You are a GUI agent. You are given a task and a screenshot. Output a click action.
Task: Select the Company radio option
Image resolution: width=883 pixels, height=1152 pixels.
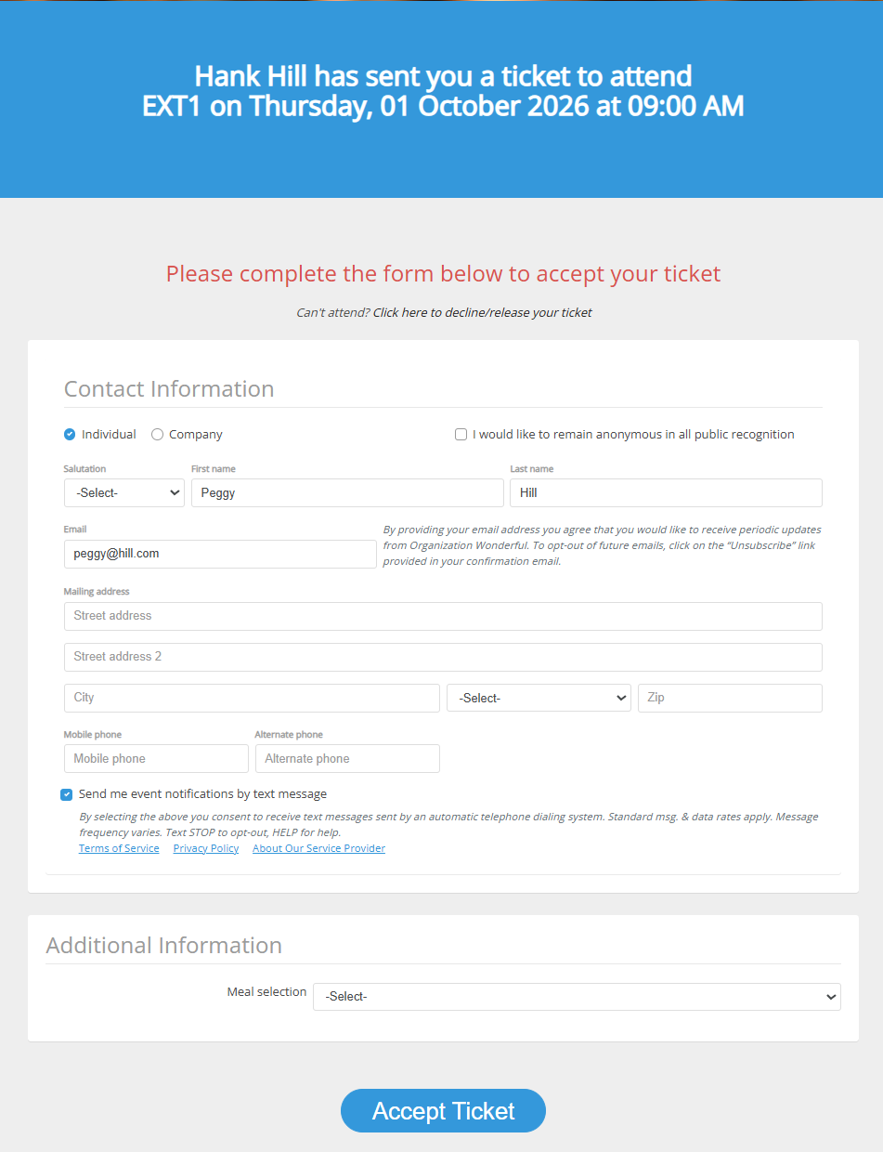(x=158, y=434)
